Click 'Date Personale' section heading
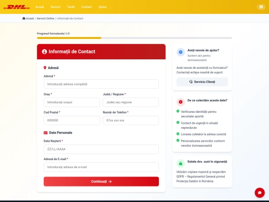Viewport: 269px width, 202px height. (61, 133)
